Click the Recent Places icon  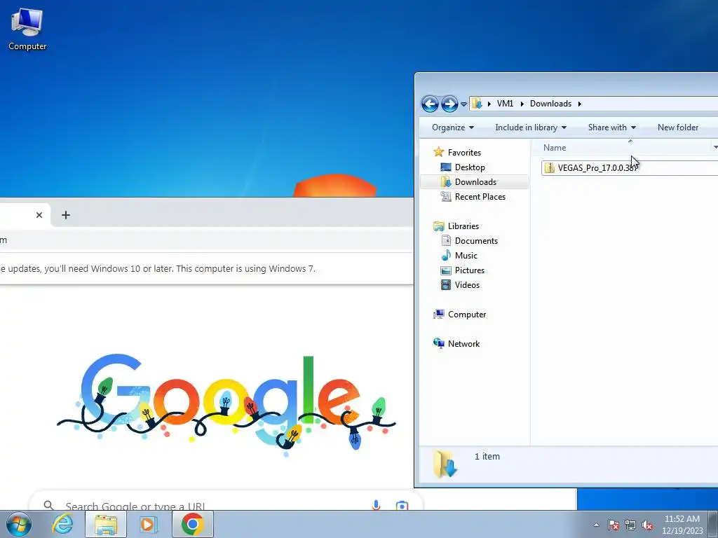[x=445, y=196]
